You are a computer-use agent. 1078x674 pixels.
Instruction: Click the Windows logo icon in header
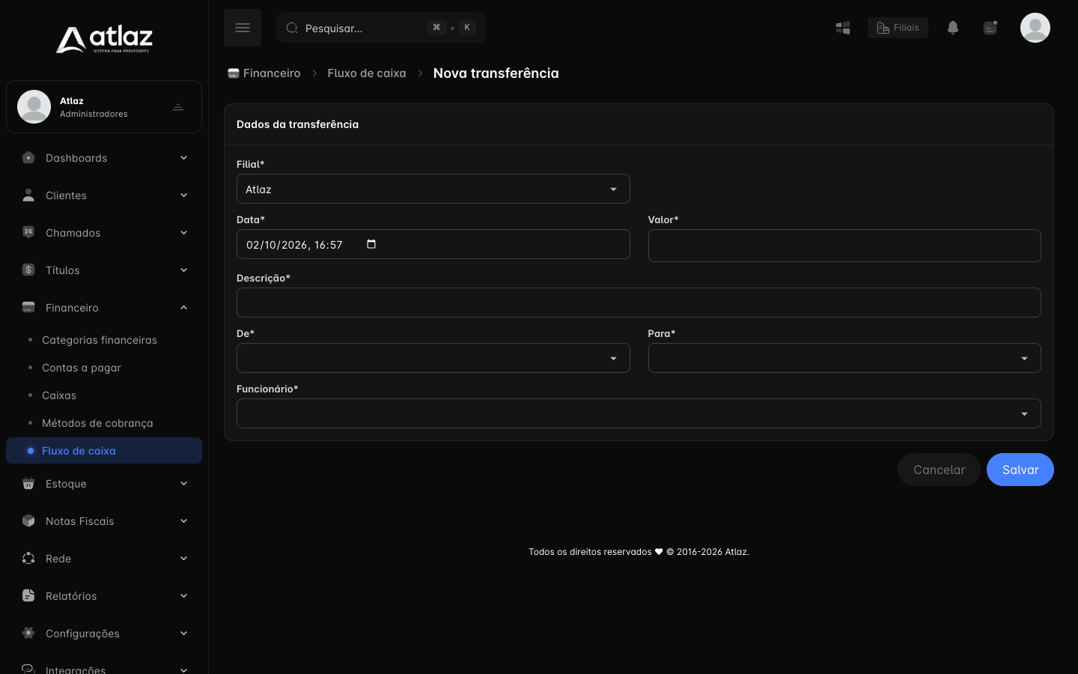tap(843, 28)
